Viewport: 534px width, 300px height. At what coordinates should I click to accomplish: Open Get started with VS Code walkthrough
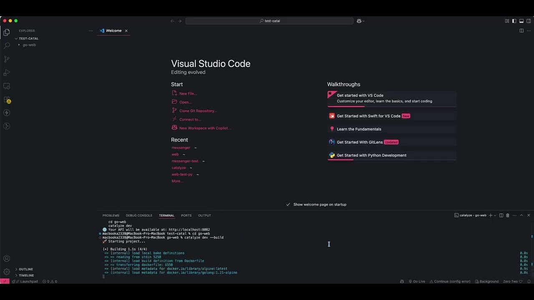pyautogui.click(x=392, y=99)
